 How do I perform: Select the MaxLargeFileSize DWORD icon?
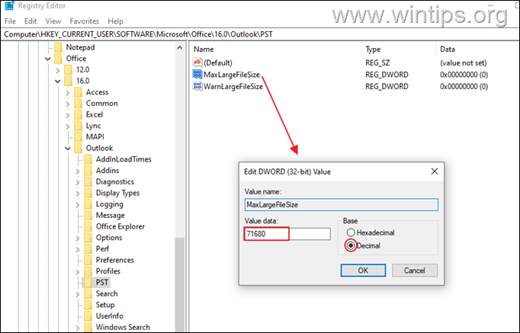197,74
